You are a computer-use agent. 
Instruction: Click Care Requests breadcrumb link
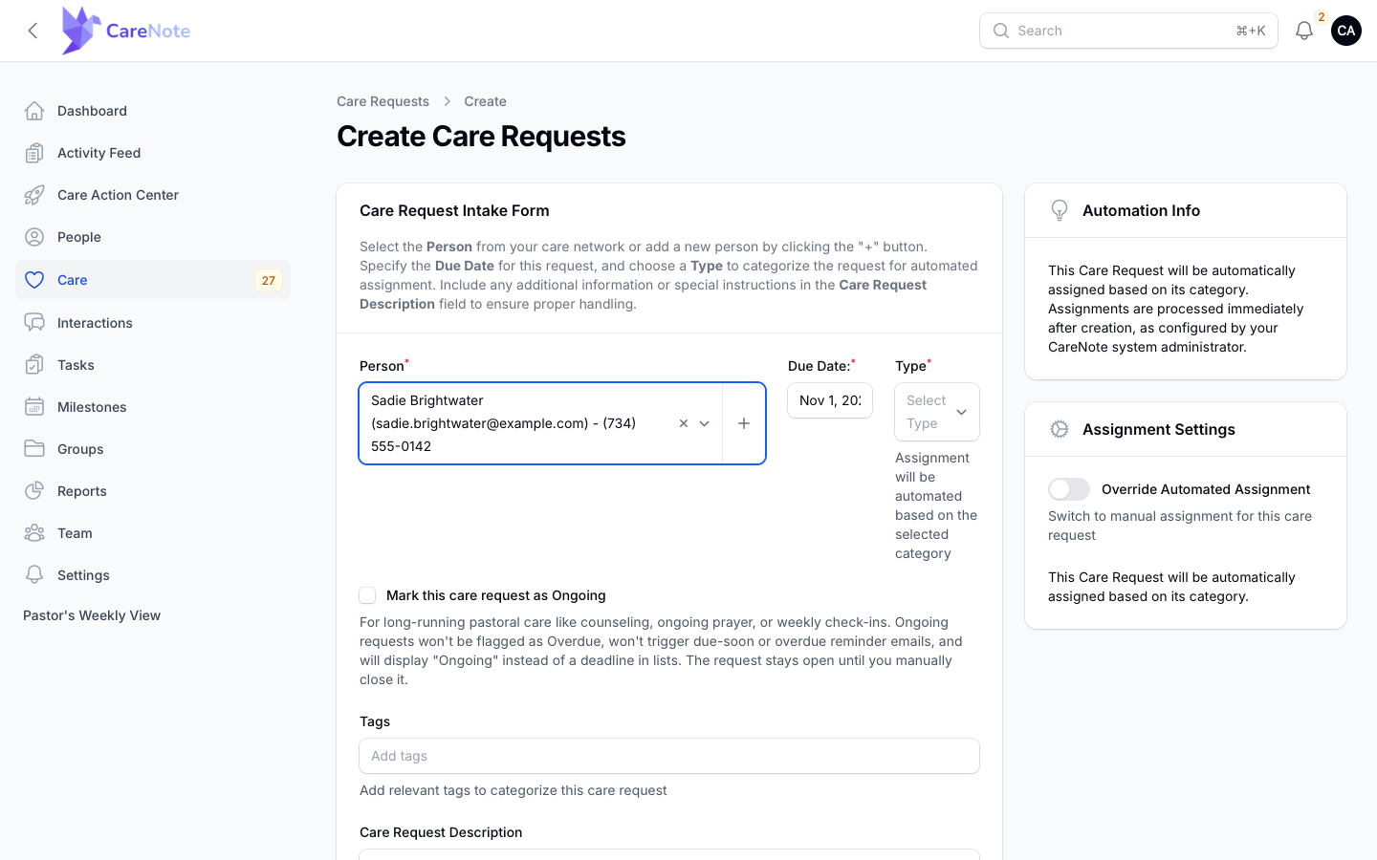[382, 101]
